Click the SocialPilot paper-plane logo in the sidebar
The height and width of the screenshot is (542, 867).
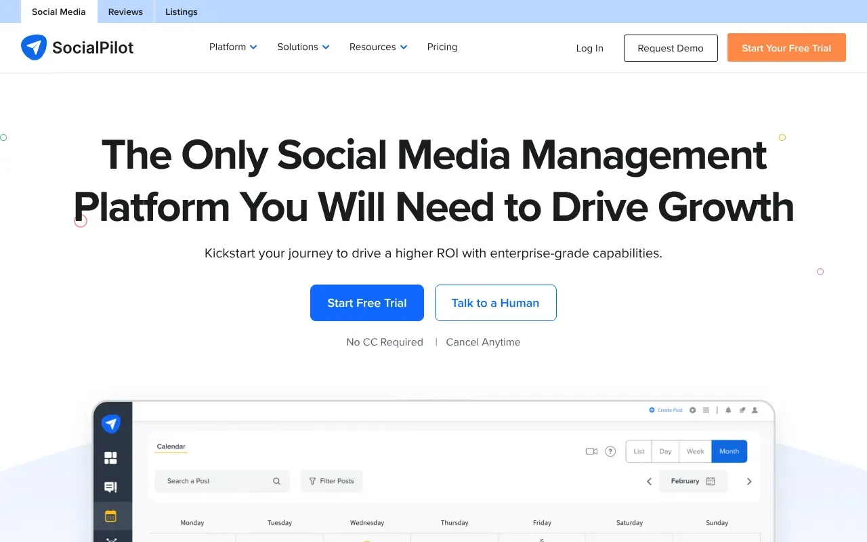[111, 423]
